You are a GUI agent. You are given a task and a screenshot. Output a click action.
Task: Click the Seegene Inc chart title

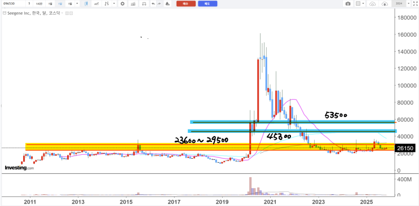point(33,13)
